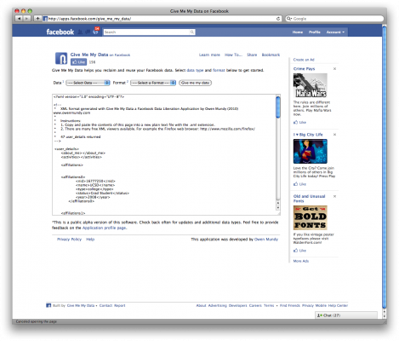This screenshot has height=341, width=399.
Task: Click the browser URL address field
Action: pyautogui.click(x=162, y=19)
